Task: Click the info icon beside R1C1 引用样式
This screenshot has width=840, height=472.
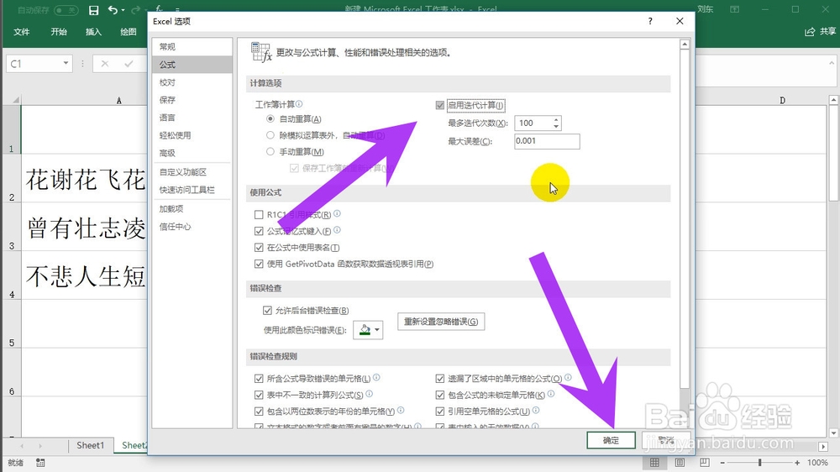Action: click(x=337, y=213)
